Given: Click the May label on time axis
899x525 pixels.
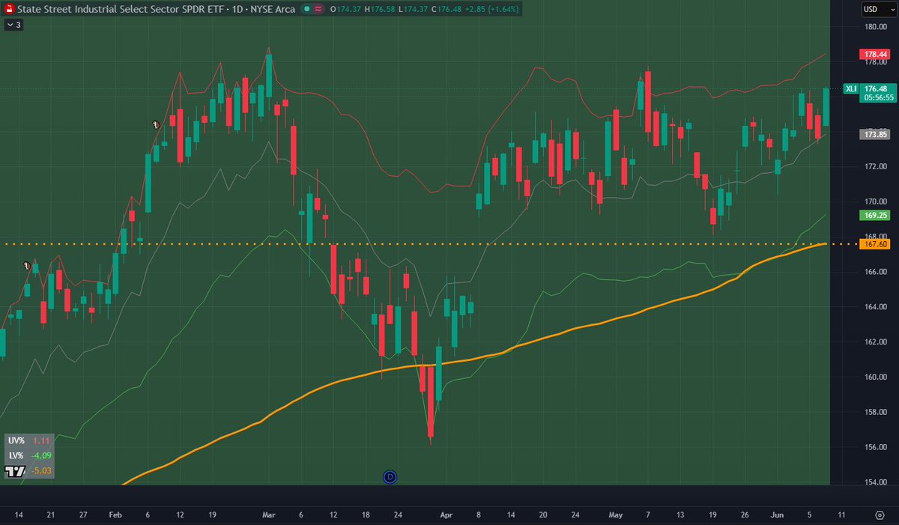Looking at the screenshot, I should pyautogui.click(x=616, y=515).
